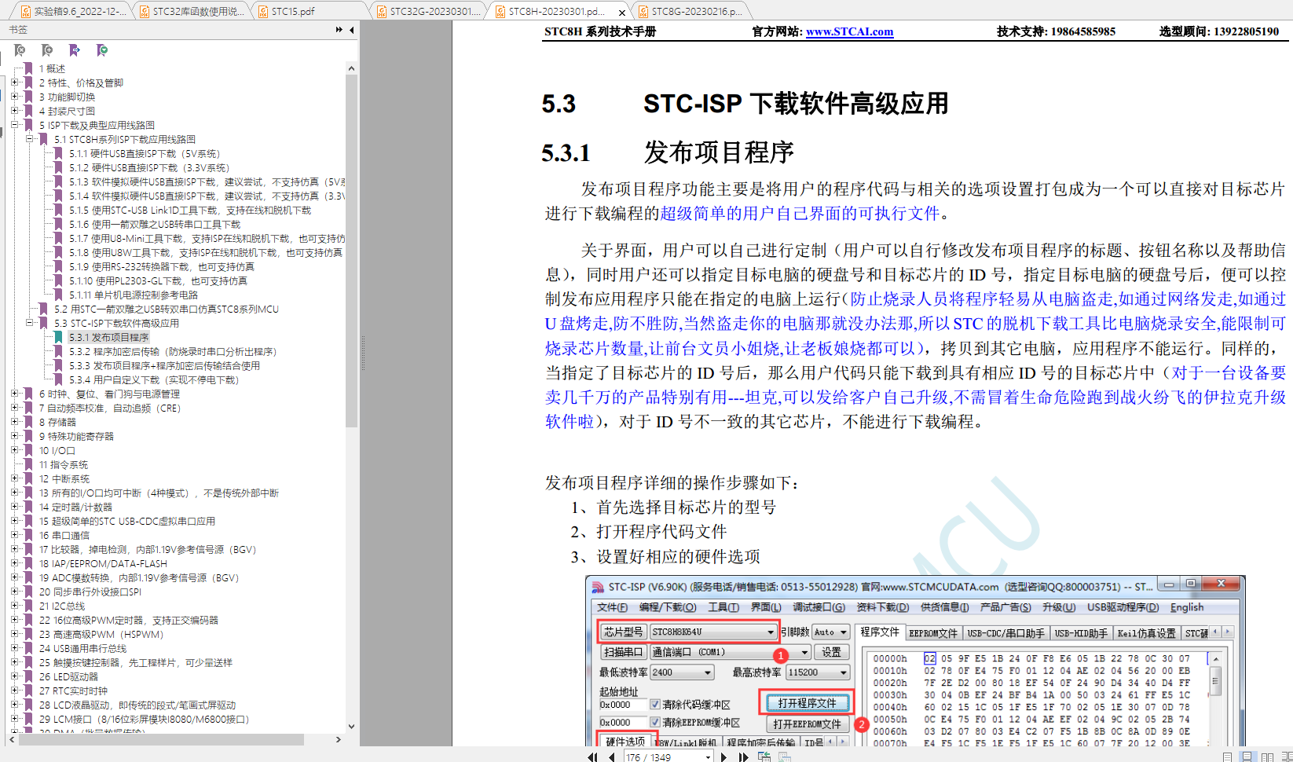Open bookmark 16 串口通信
The width and height of the screenshot is (1293, 762).
pos(64,535)
